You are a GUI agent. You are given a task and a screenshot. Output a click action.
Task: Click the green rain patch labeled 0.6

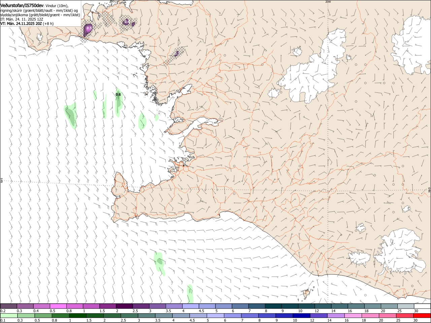118,103
